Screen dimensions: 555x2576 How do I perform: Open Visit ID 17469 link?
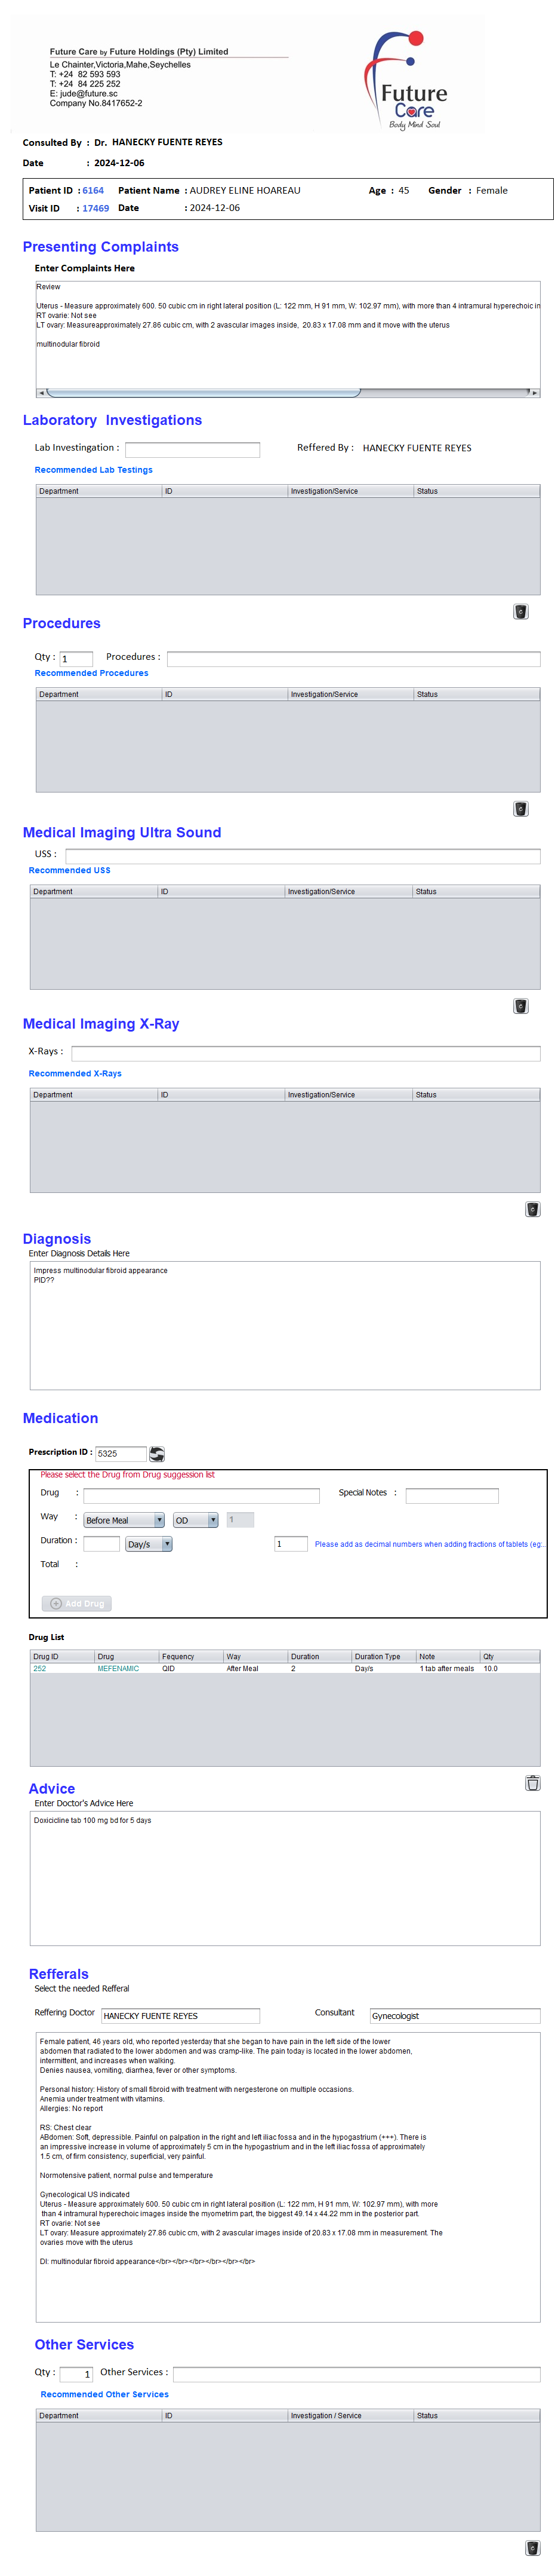pos(96,208)
